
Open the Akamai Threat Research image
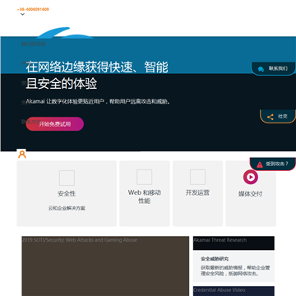coord(234,243)
